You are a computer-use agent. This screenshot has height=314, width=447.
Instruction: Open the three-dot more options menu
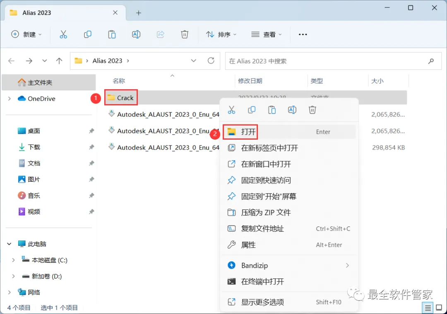tap(303, 34)
